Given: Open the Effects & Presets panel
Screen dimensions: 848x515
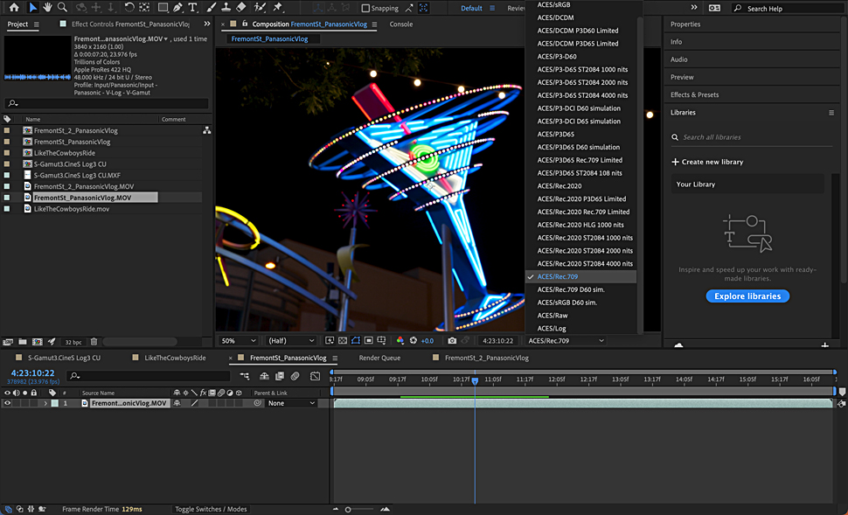Looking at the screenshot, I should [694, 94].
